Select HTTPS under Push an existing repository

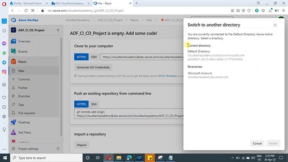pos(81,104)
